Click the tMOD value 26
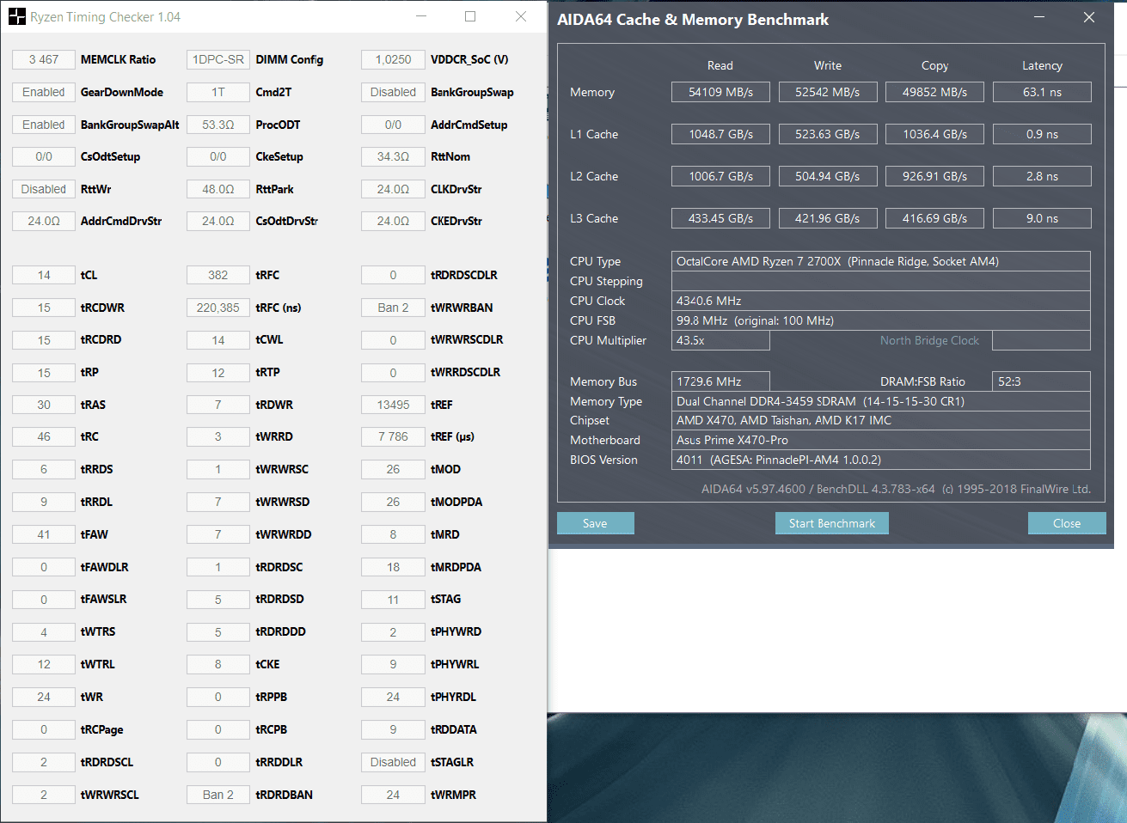Screen dimensions: 1127x823 393,469
